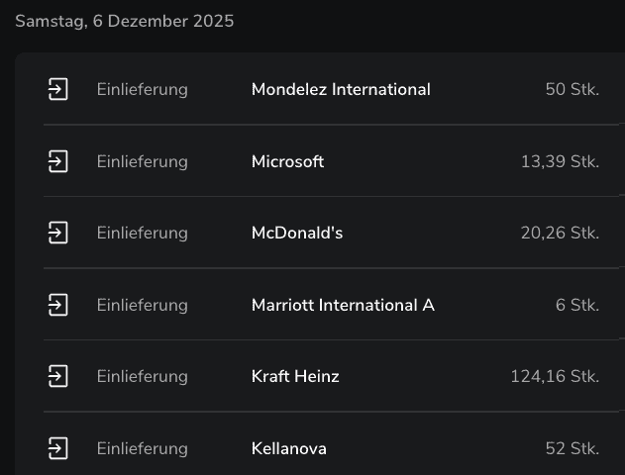The width and height of the screenshot is (625, 475).
Task: Open Marriott International A details
Action: [x=343, y=305]
